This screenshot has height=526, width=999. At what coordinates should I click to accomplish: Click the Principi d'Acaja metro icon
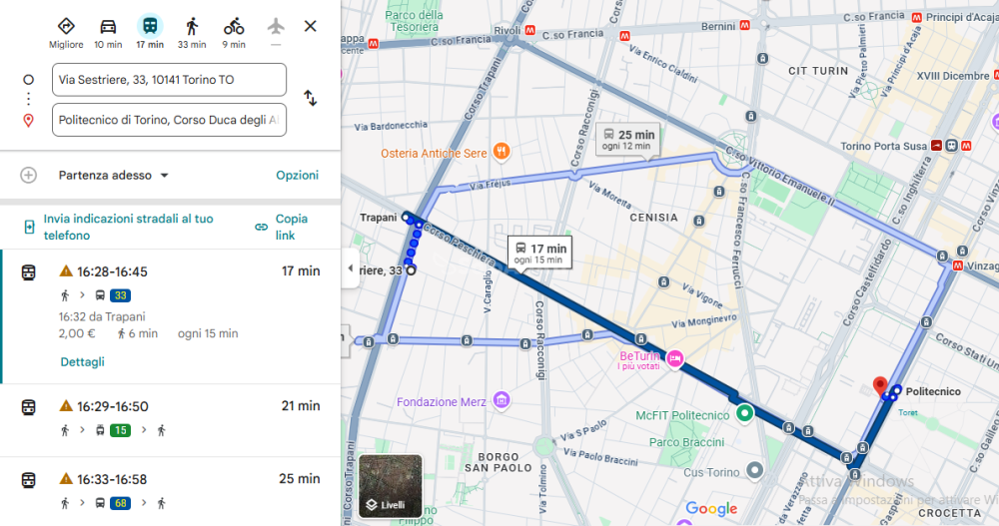click(917, 17)
